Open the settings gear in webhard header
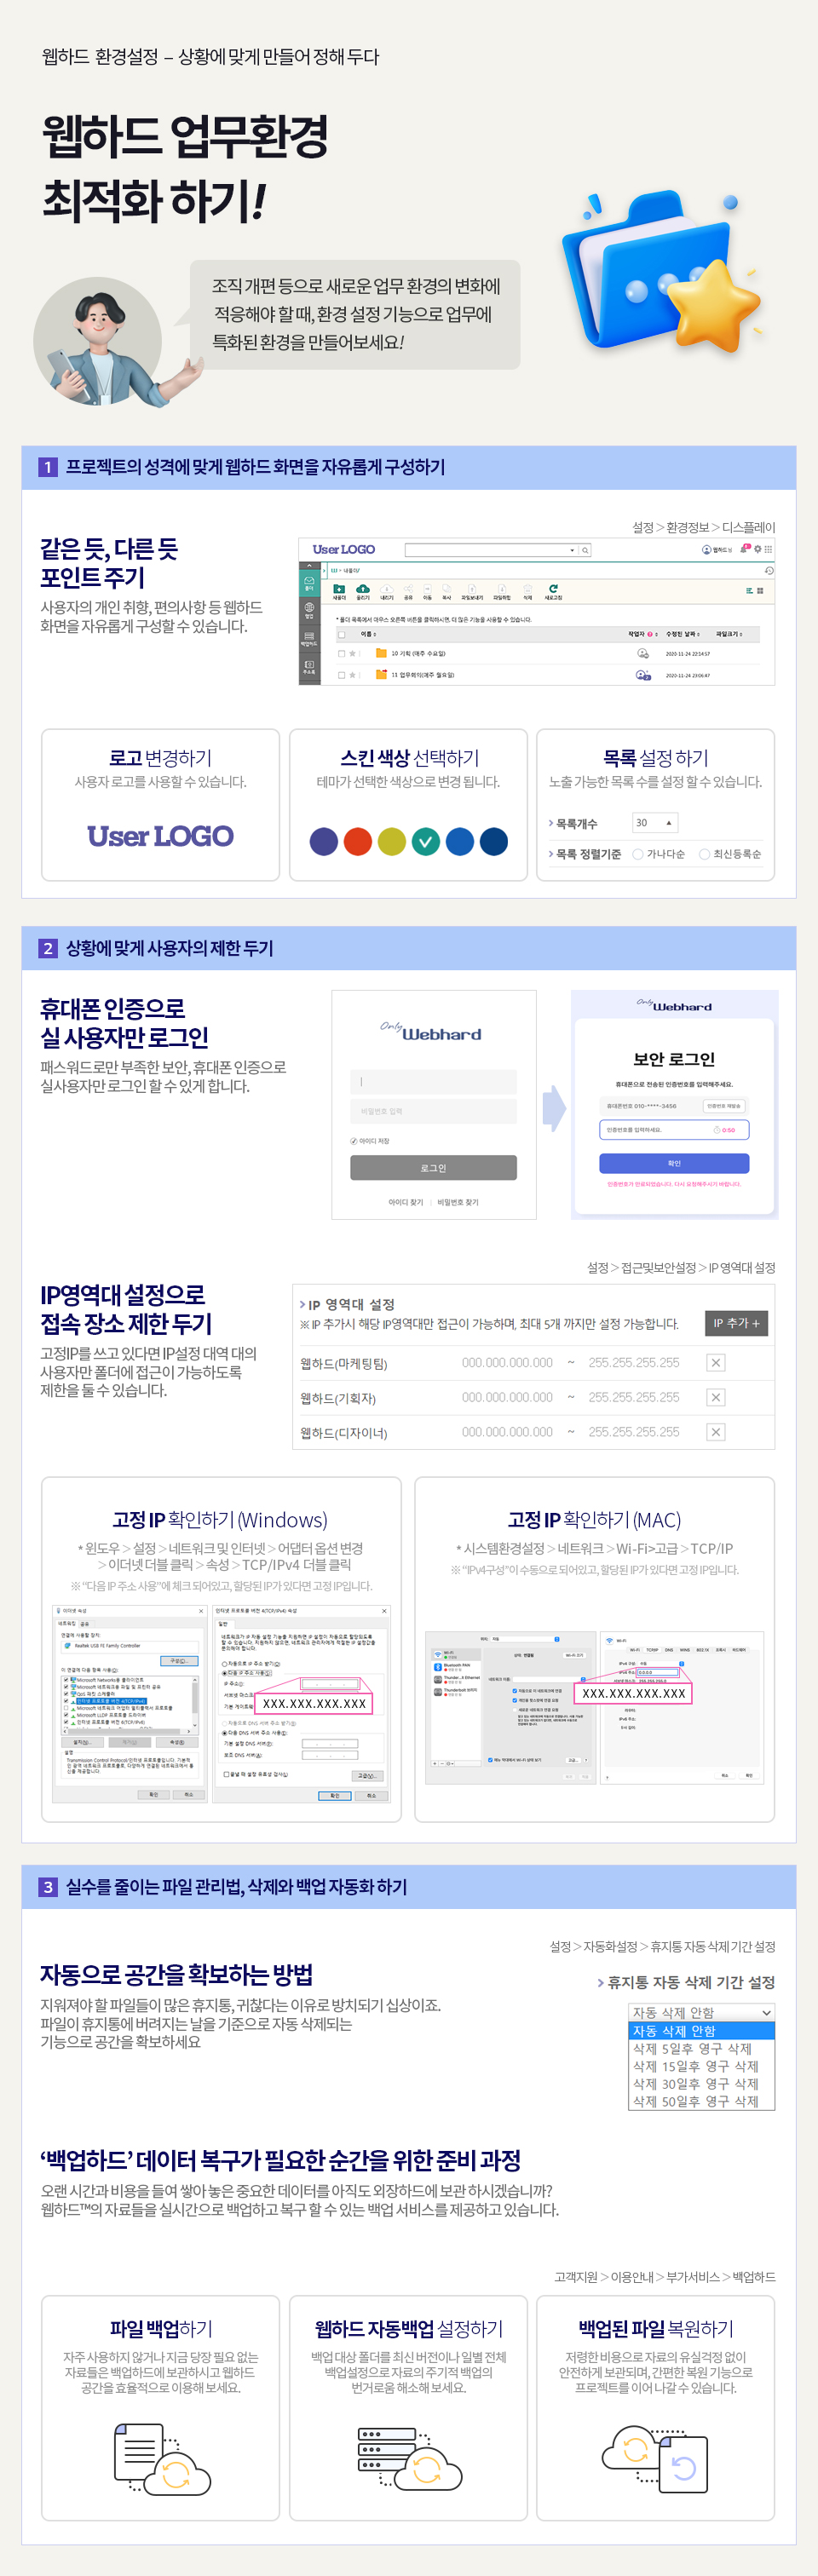 758,549
